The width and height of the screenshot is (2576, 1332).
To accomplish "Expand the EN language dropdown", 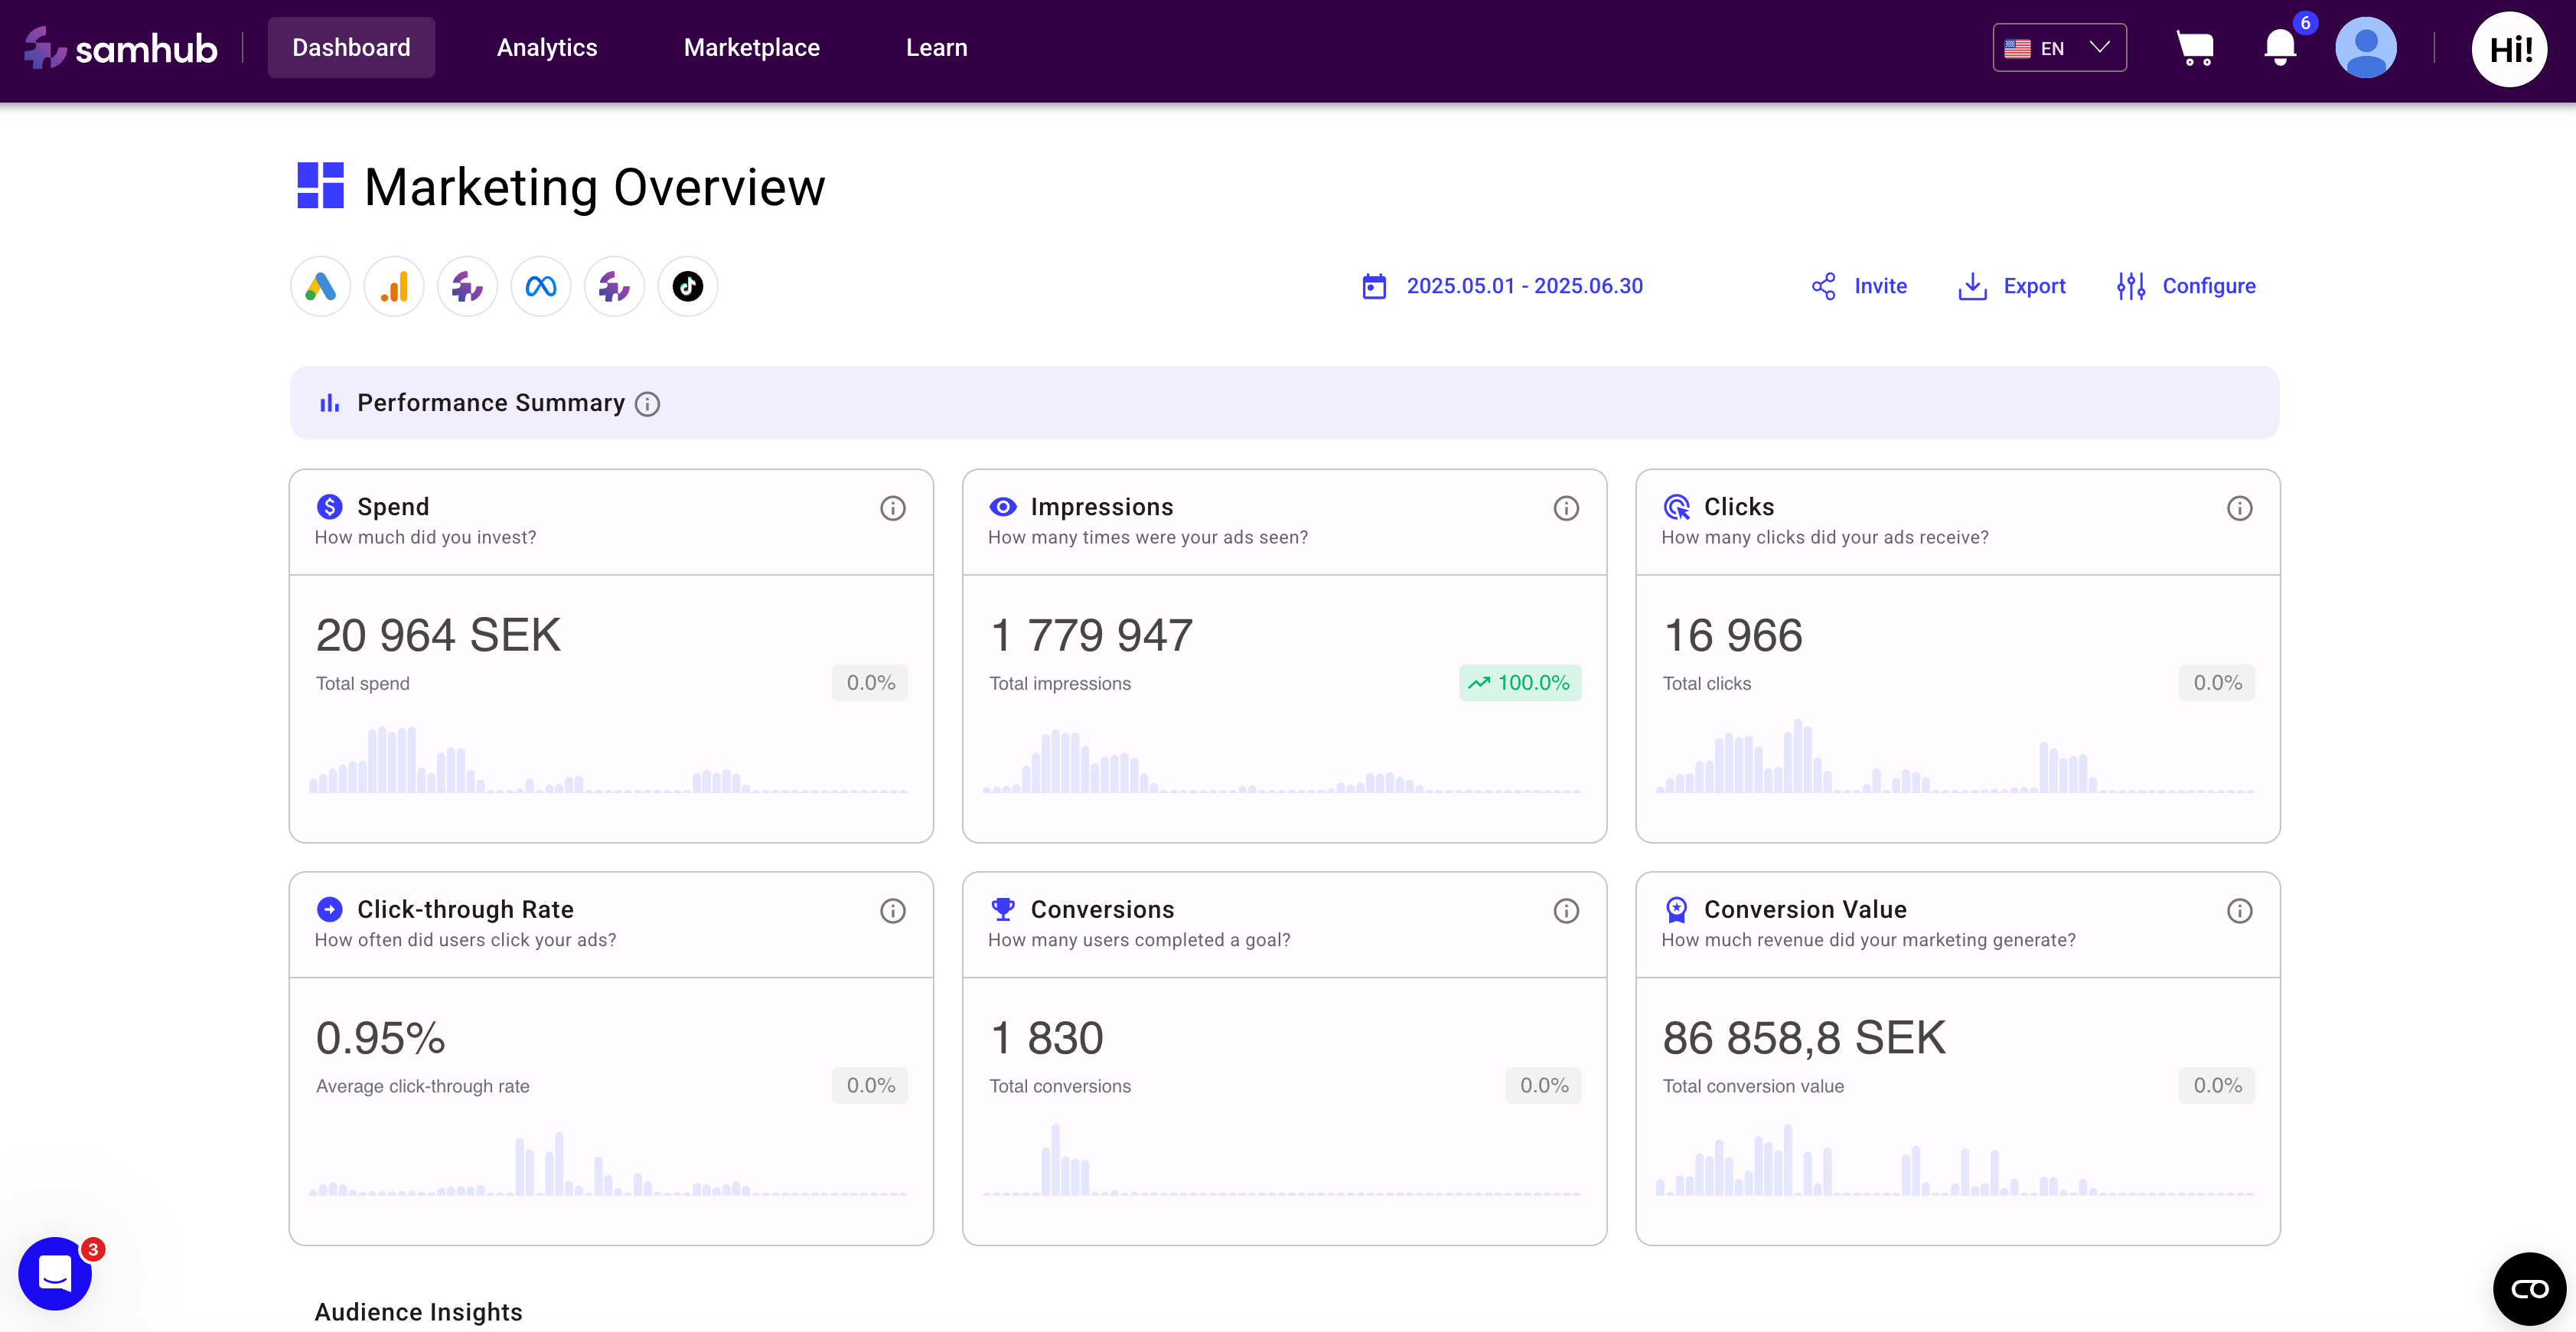I will point(2059,48).
